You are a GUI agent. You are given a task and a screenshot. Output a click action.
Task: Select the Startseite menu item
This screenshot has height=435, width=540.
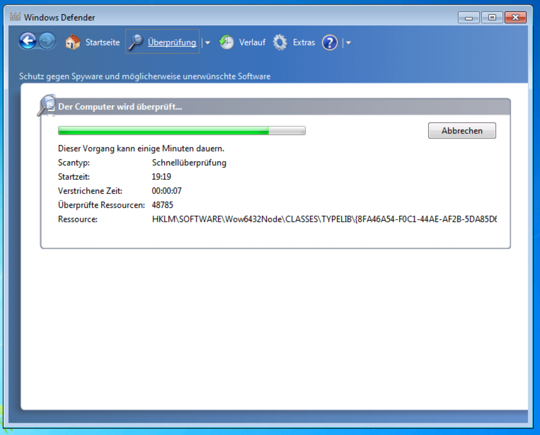pos(103,42)
